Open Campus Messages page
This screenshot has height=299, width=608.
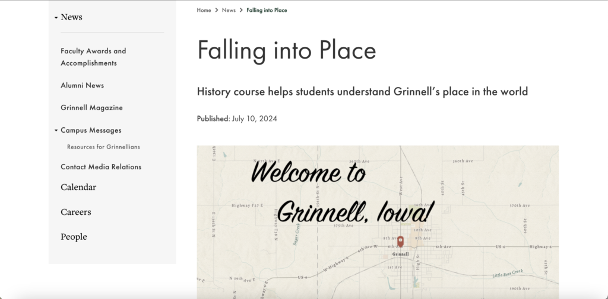coord(91,130)
